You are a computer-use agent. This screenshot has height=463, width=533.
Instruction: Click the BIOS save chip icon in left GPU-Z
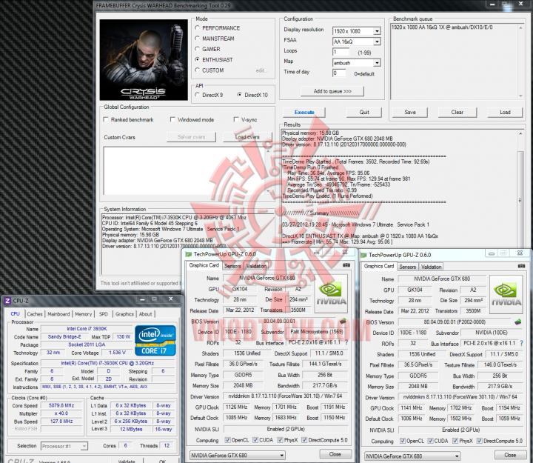(x=343, y=321)
